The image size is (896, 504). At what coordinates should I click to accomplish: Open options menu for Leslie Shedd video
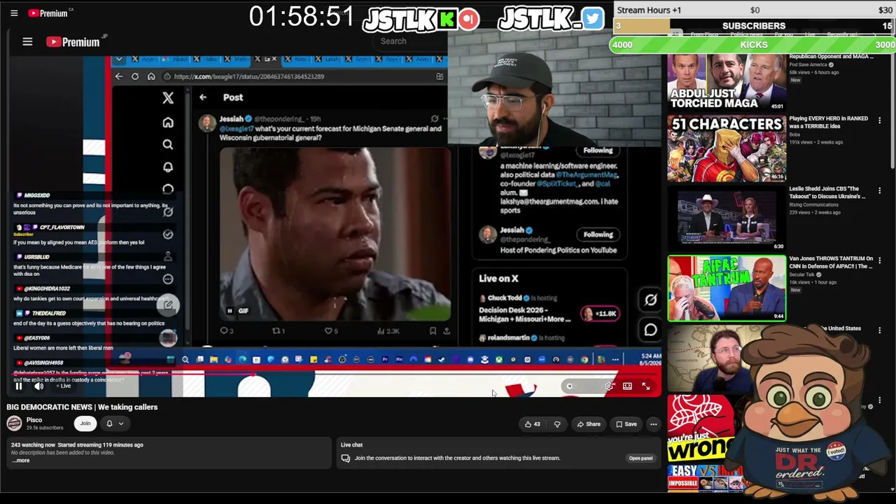pos(880,190)
